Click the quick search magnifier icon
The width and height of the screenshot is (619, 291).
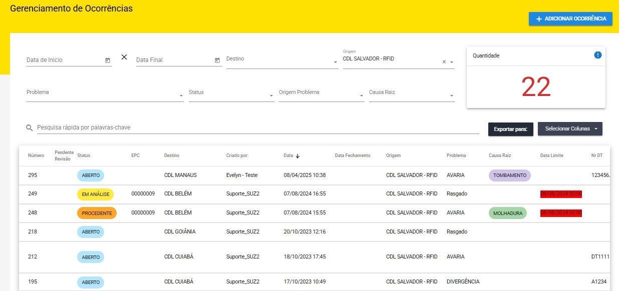(x=30, y=128)
